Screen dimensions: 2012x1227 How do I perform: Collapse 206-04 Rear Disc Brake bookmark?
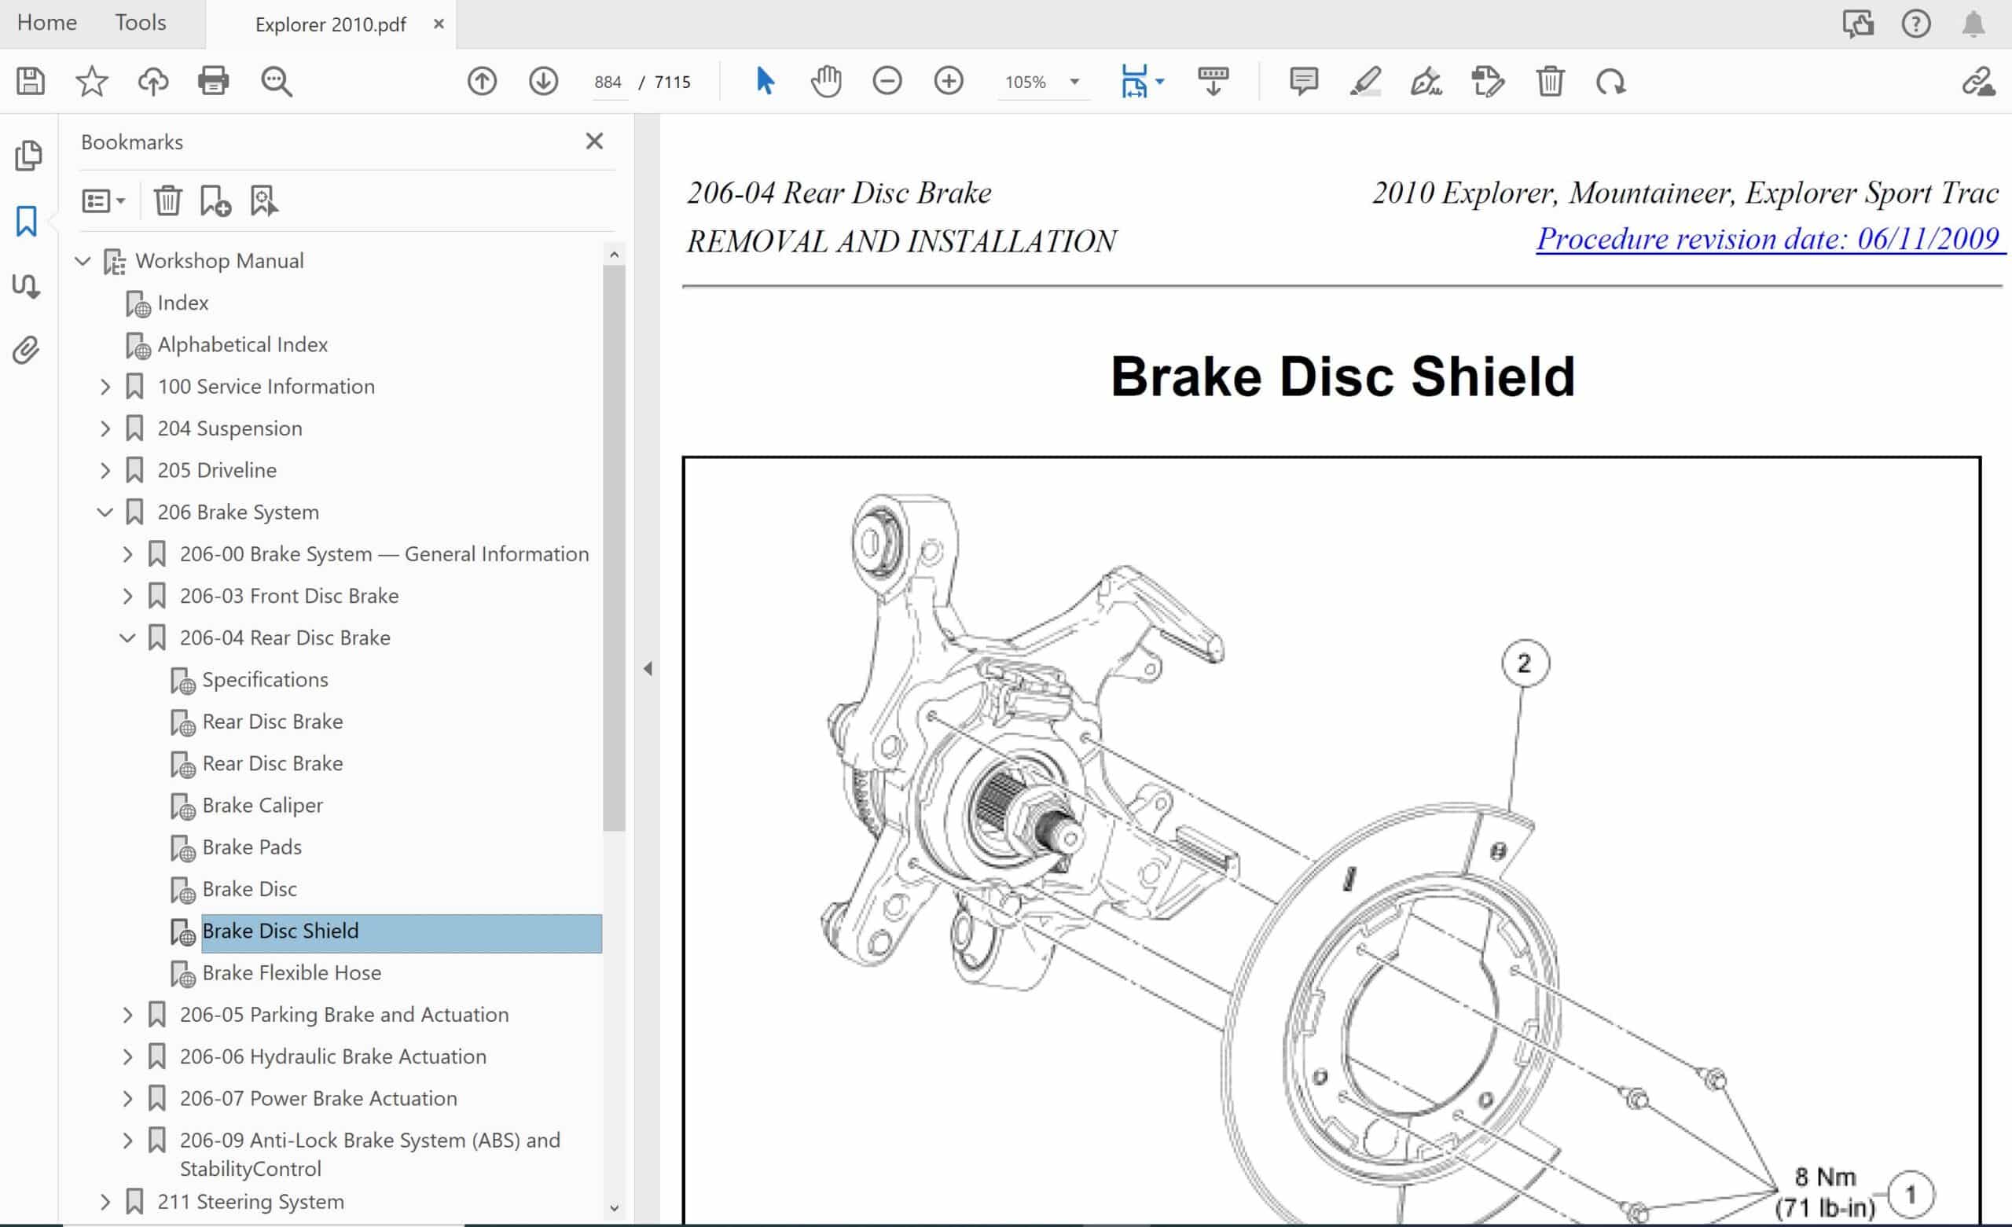click(127, 638)
